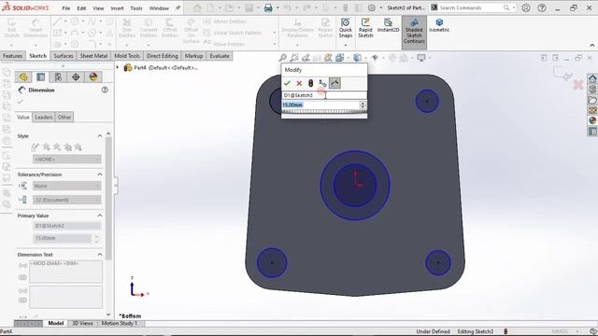
Task: Switch to 3D Views bottom tab
Action: [x=82, y=324]
